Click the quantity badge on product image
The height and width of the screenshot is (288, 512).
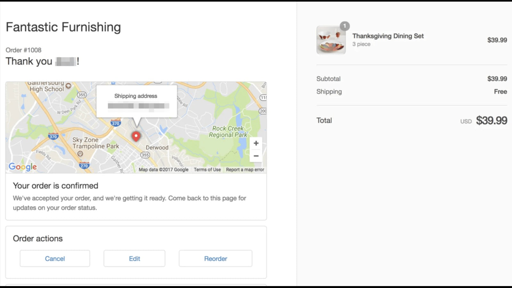pyautogui.click(x=345, y=26)
